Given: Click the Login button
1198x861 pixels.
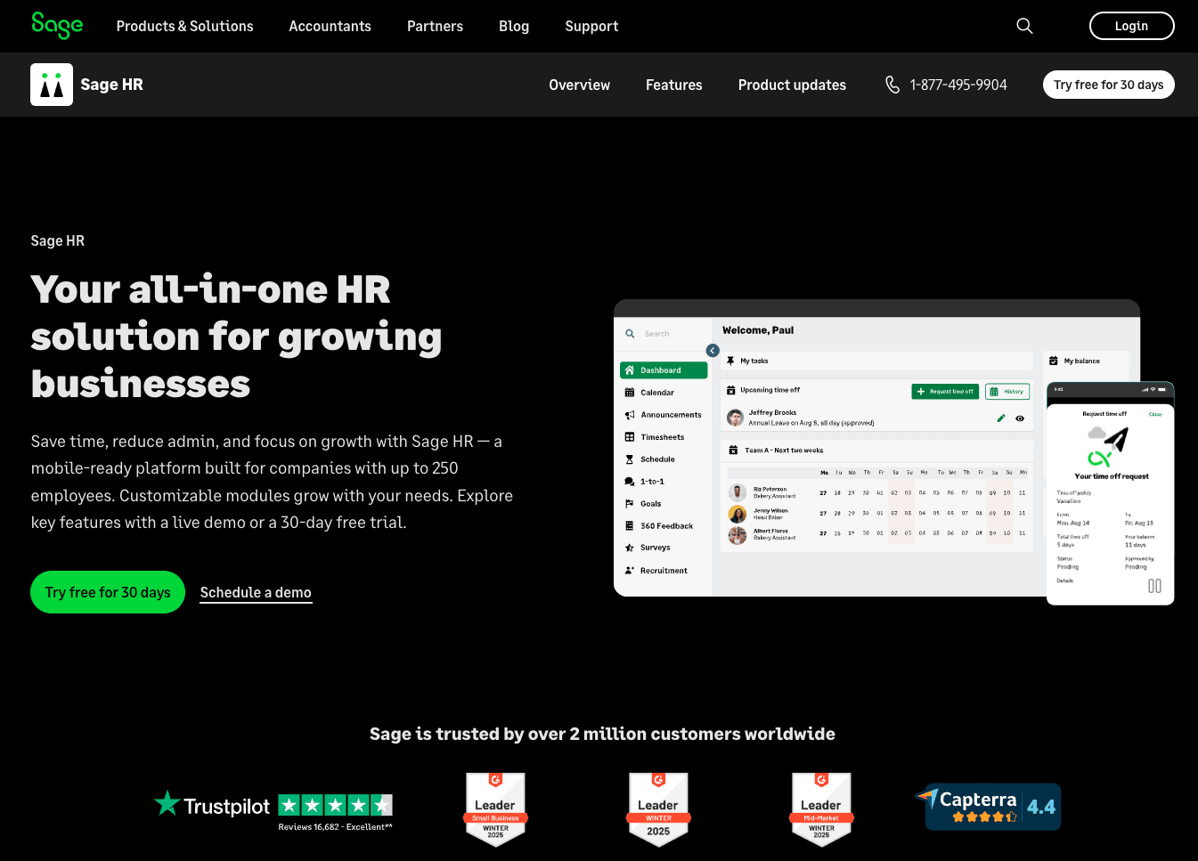Looking at the screenshot, I should click(x=1131, y=26).
